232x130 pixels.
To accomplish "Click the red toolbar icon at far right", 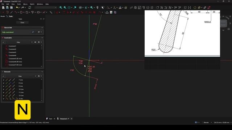I will click(209, 8).
